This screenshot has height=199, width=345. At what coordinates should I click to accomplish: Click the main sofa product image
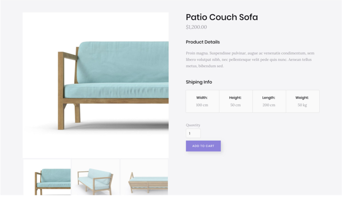pyautogui.click(x=96, y=86)
